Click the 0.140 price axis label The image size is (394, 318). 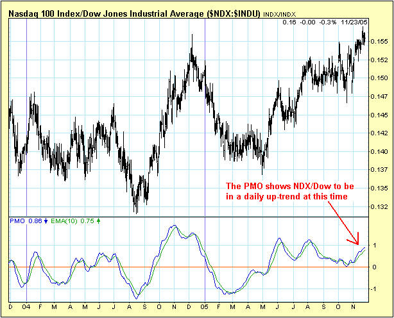point(379,151)
